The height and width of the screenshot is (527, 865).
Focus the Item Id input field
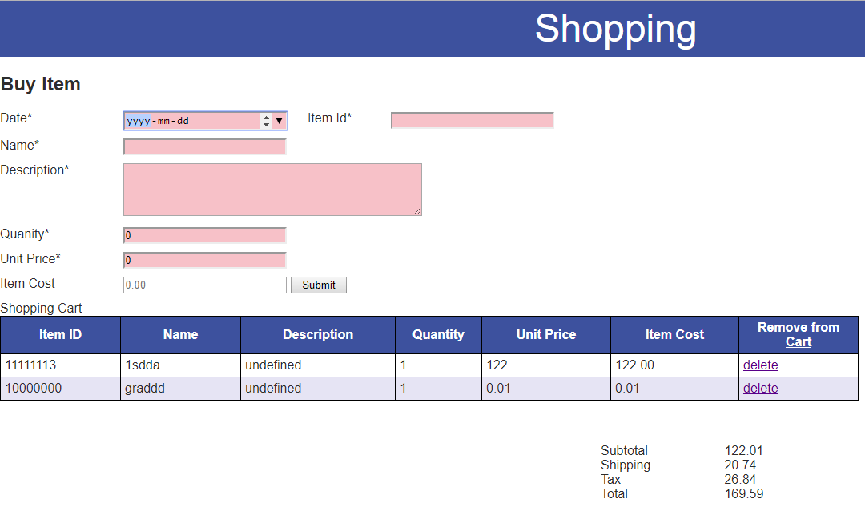(x=472, y=120)
